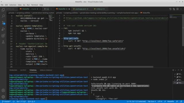Open the Search view in activity bar
The image size is (184, 103).
3,16
